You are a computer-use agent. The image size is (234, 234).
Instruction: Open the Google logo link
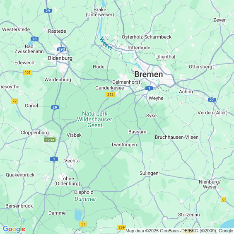(14, 229)
